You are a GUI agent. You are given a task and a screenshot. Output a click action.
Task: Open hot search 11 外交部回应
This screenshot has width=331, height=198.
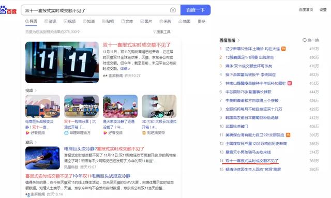pos(255,135)
